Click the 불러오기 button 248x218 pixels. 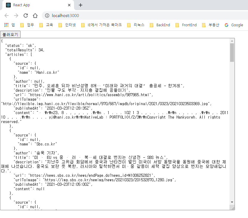[x=10, y=34]
